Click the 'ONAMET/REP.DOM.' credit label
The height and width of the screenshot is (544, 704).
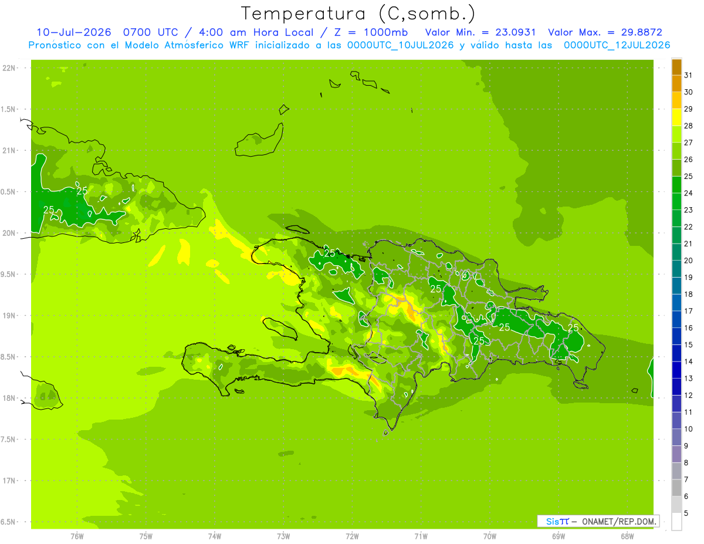[x=619, y=521]
